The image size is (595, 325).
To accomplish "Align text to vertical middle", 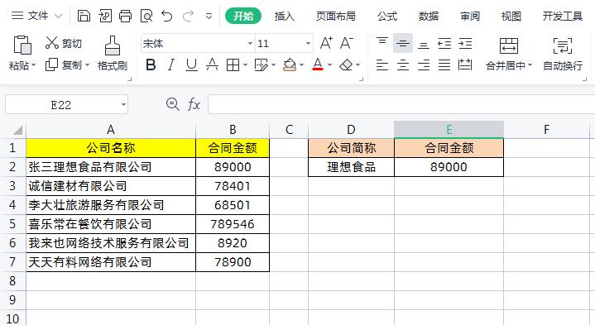I will click(403, 43).
